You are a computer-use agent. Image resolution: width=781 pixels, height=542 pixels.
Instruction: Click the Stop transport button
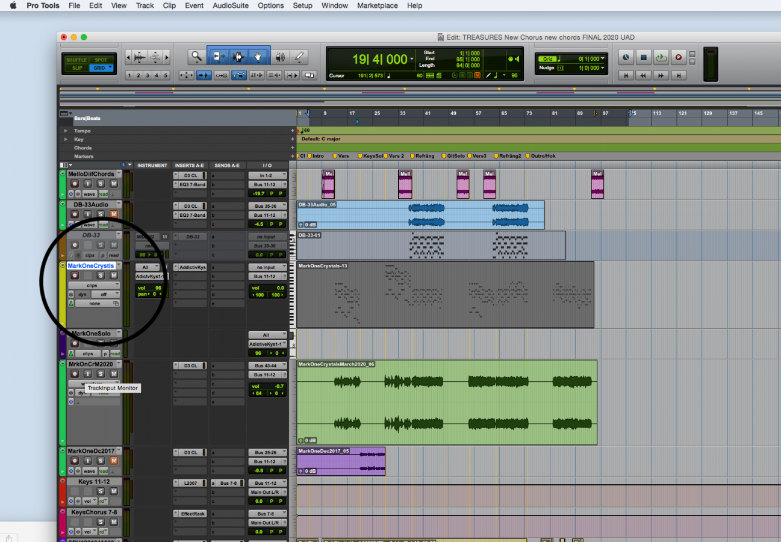point(643,58)
